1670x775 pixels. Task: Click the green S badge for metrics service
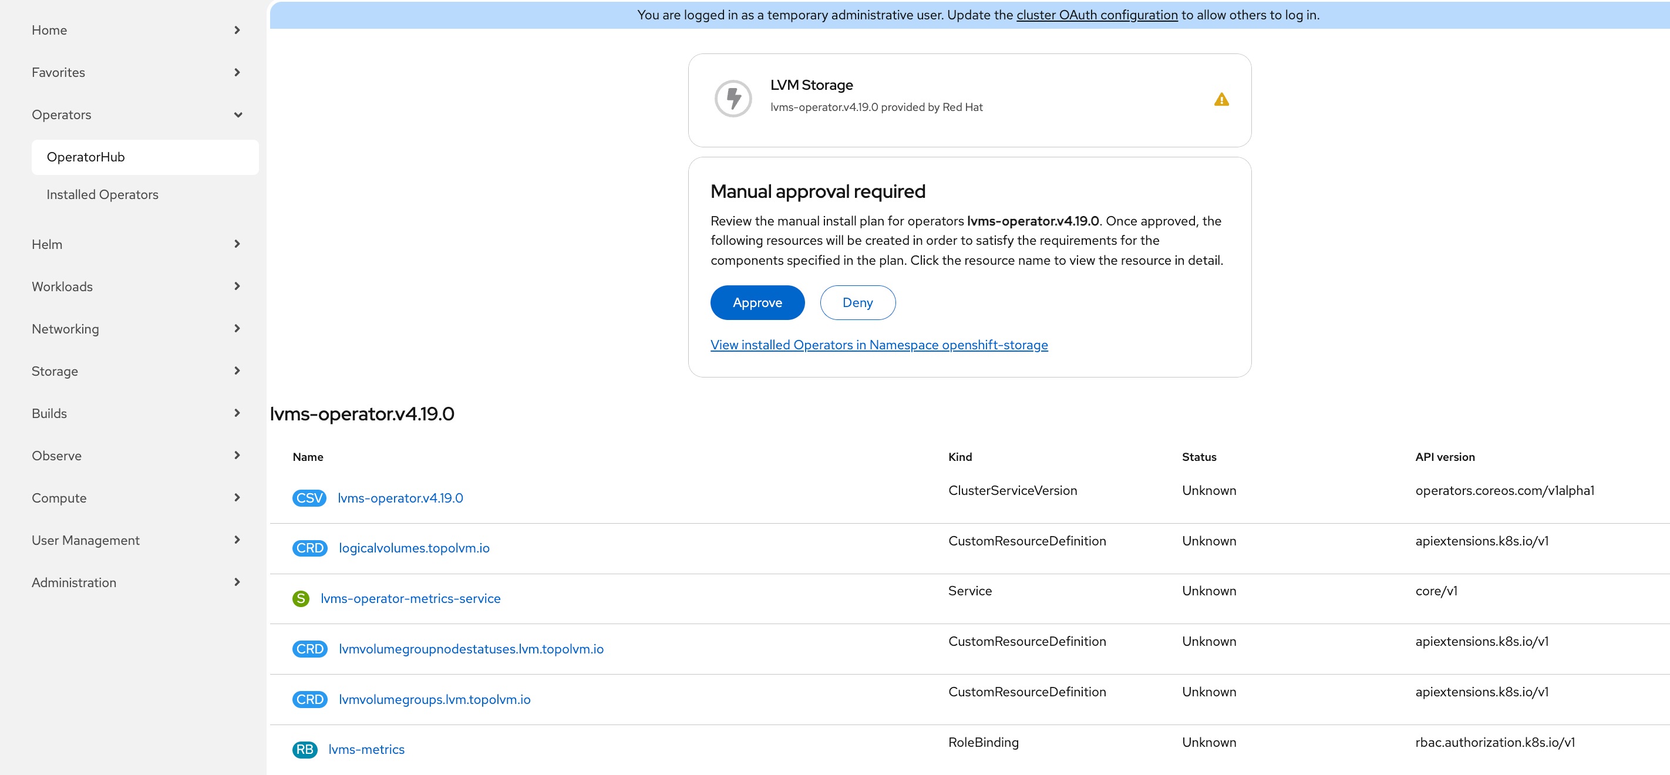[301, 598]
